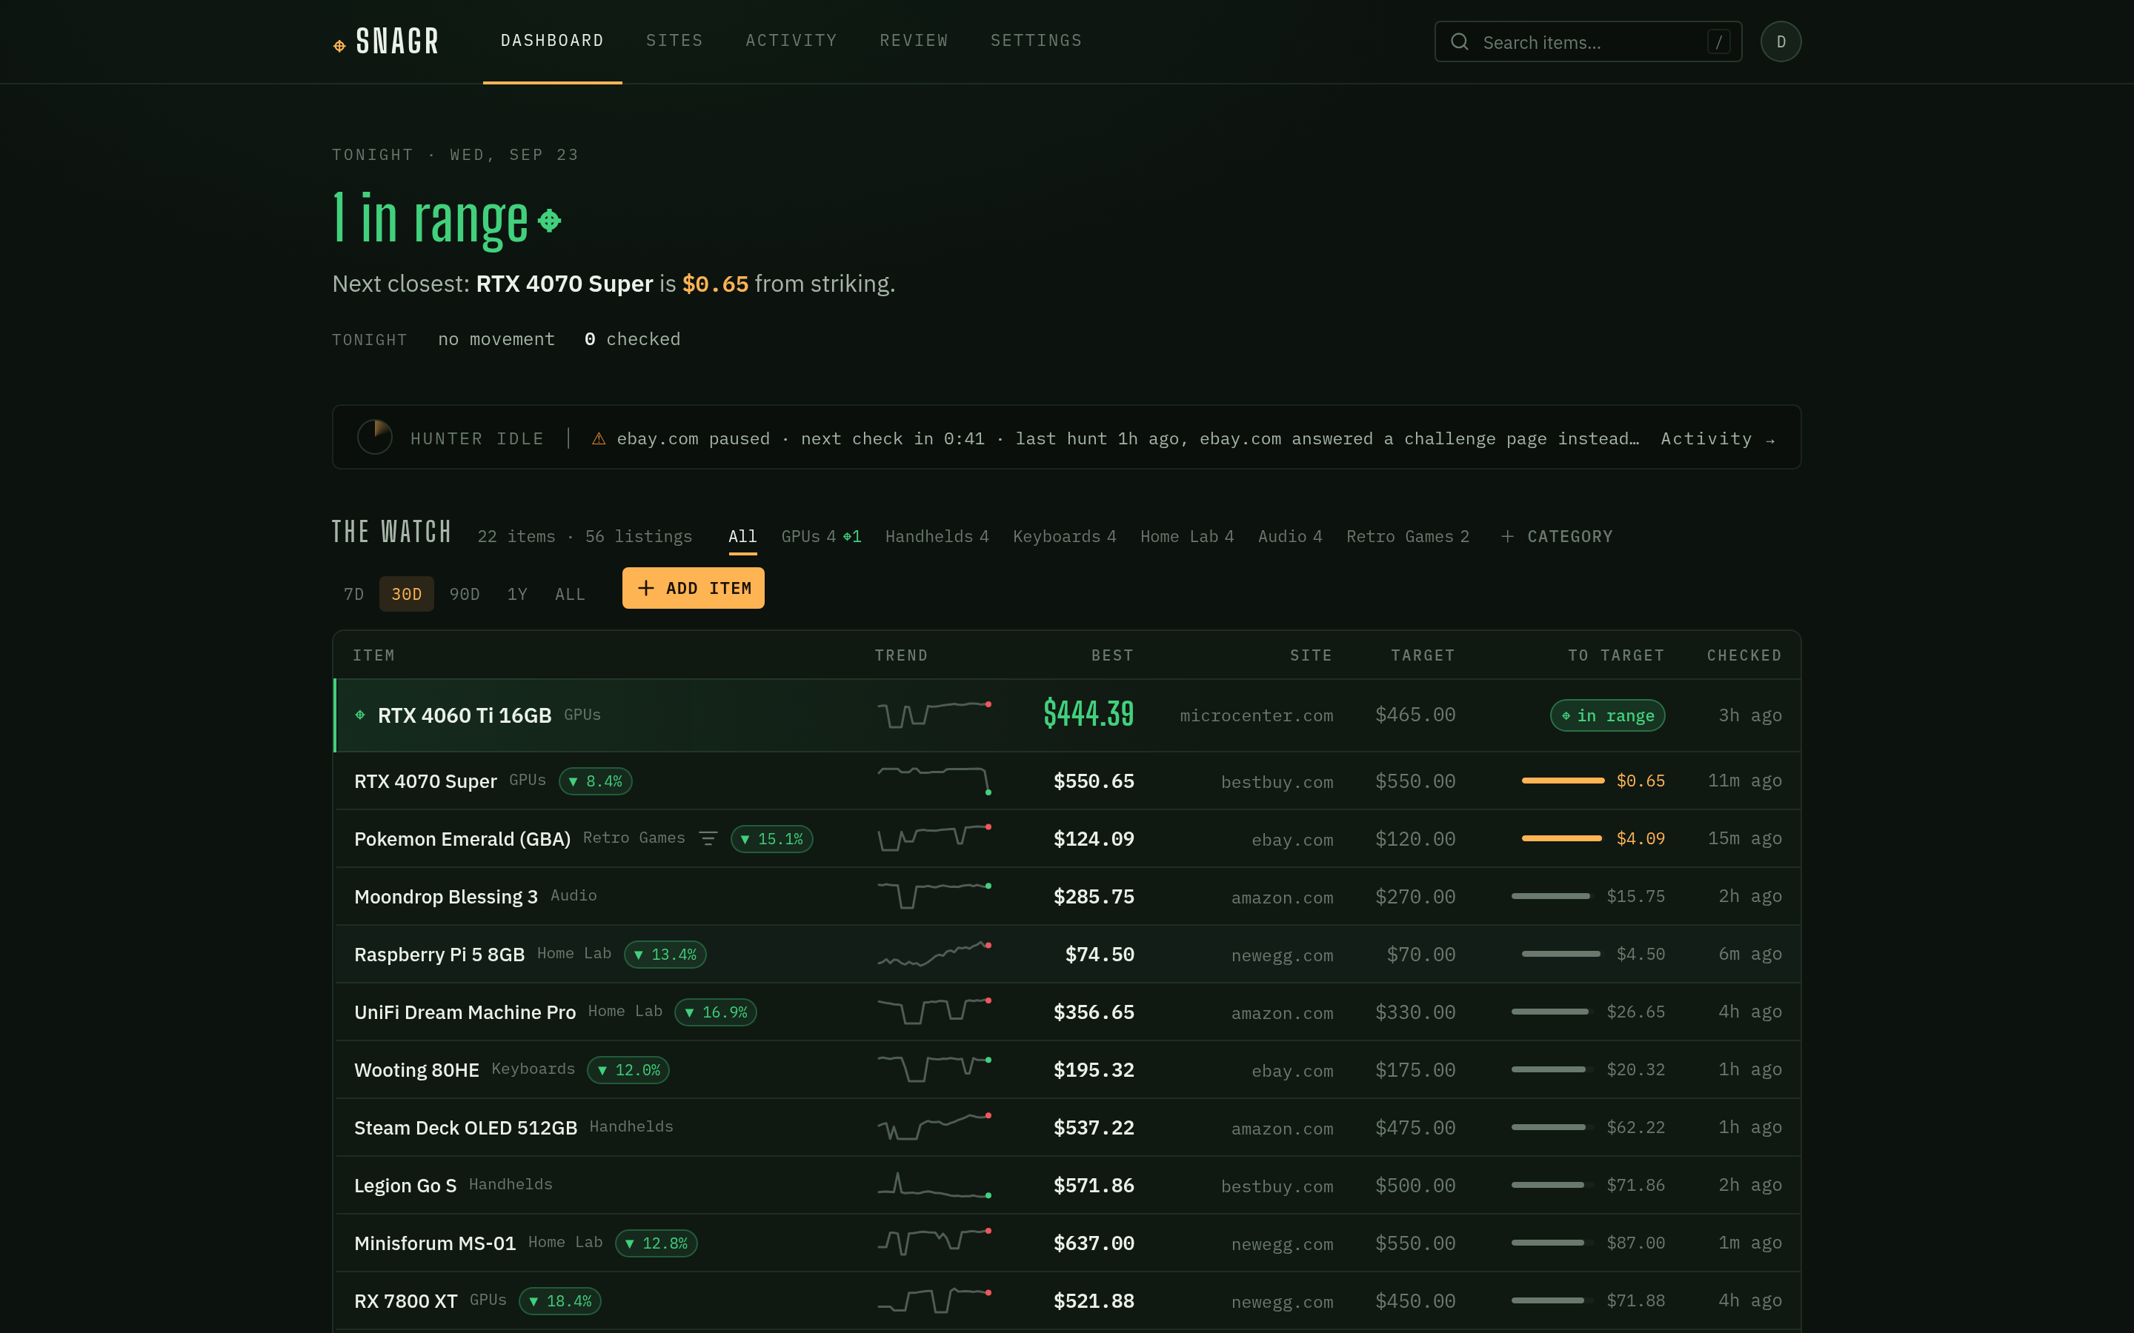
Task: Go to the Sites tab
Action: pyautogui.click(x=674, y=41)
